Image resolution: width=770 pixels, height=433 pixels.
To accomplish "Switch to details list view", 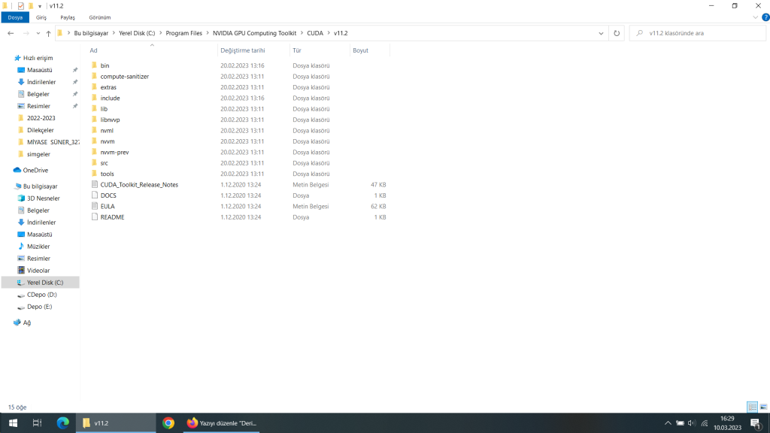I will point(752,407).
